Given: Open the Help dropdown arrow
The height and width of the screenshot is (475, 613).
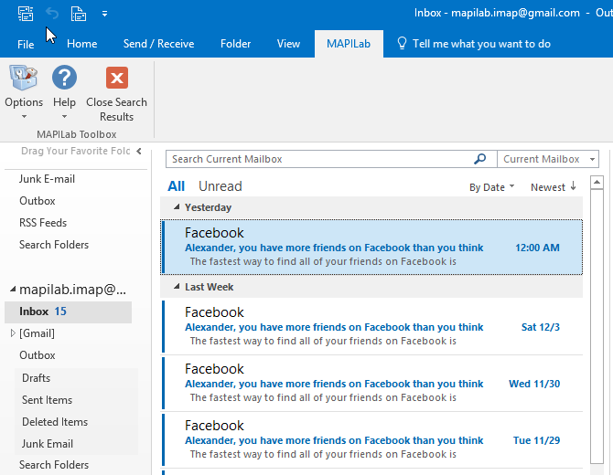Looking at the screenshot, I should pos(64,116).
